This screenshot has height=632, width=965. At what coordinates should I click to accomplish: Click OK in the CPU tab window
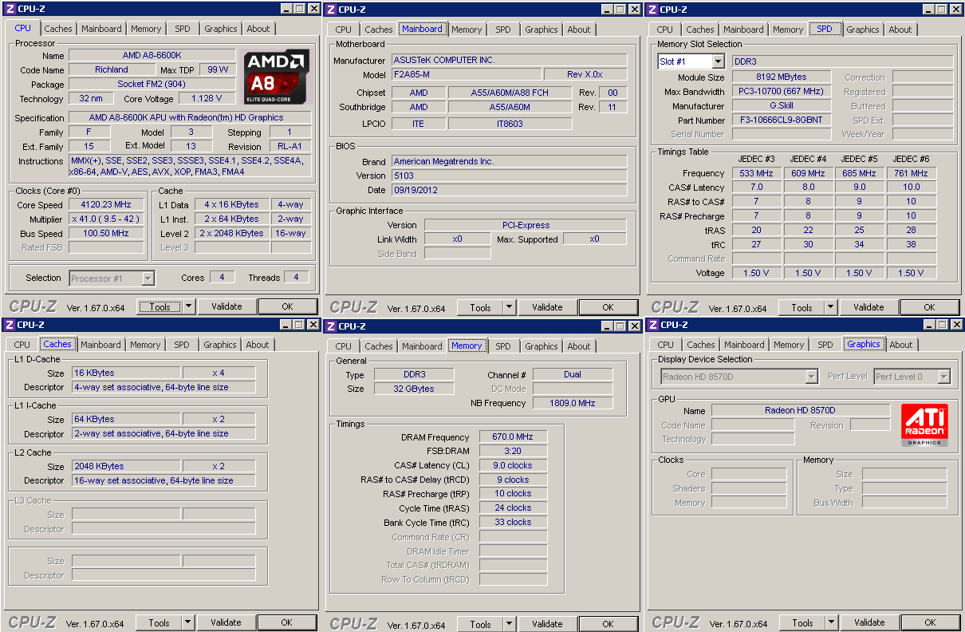coord(287,306)
